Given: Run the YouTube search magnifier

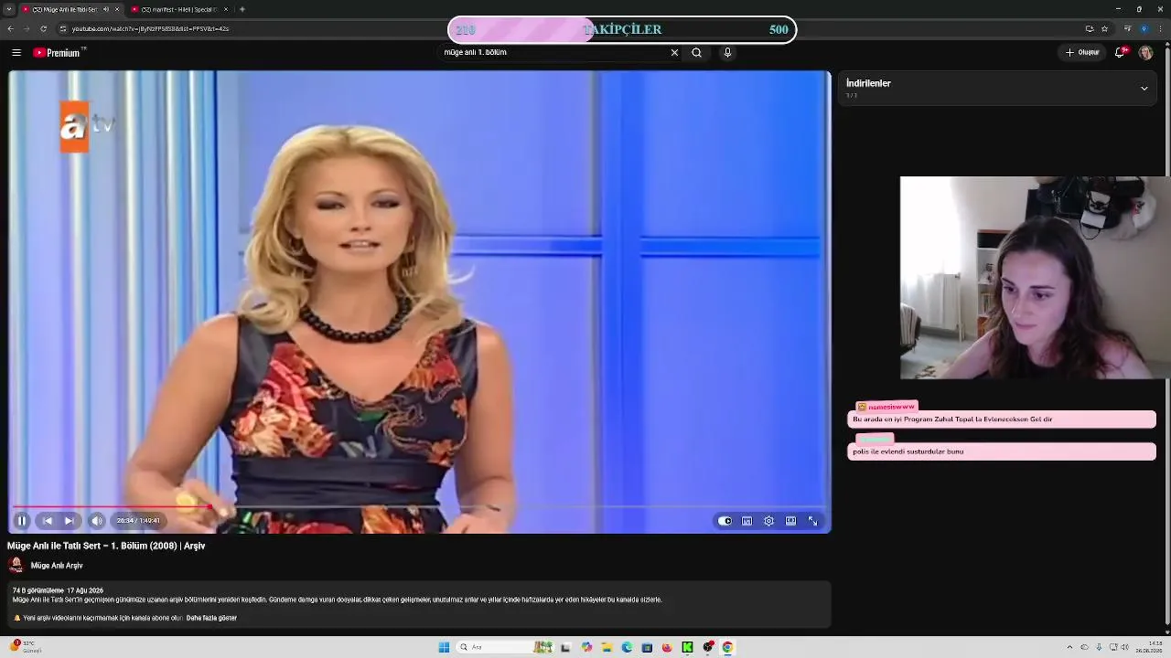Looking at the screenshot, I should pyautogui.click(x=697, y=53).
